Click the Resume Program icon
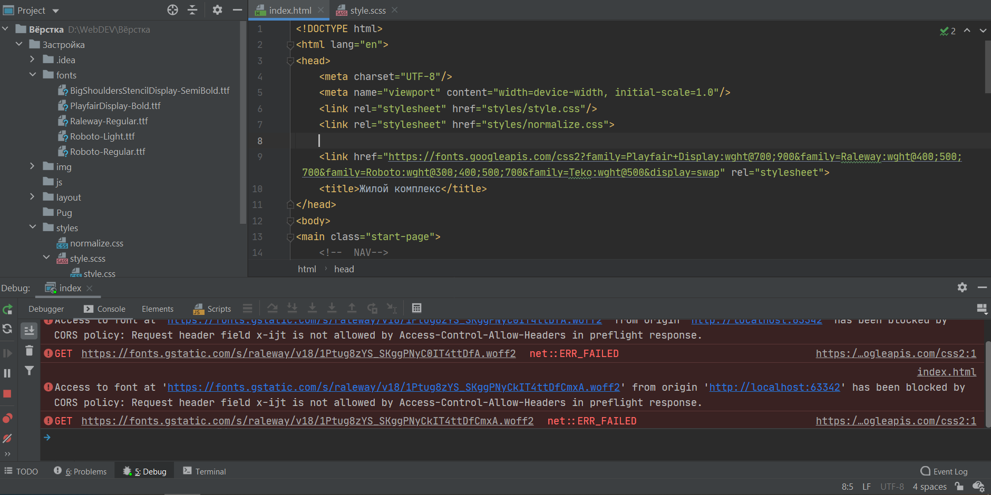This screenshot has height=495, width=991. point(7,353)
